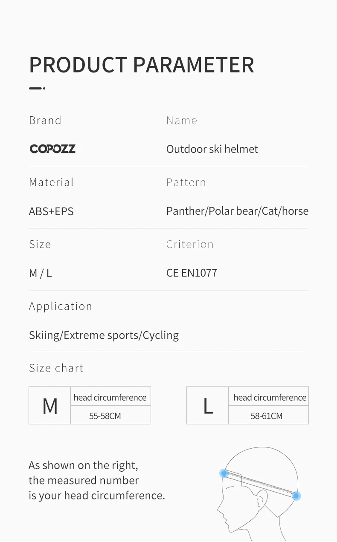Click the head circumference instruction paragraph
This screenshot has height=542, width=337.
point(96,480)
